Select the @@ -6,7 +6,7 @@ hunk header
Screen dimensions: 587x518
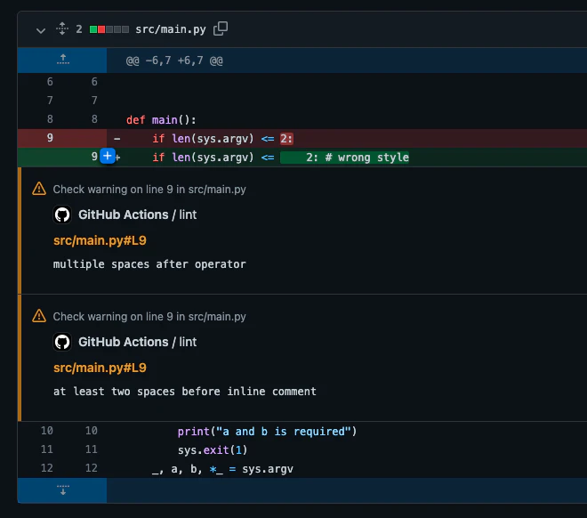pyautogui.click(x=174, y=61)
